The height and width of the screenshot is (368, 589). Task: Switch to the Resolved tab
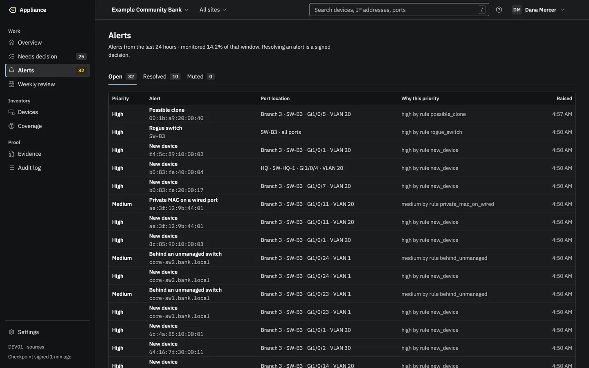pyautogui.click(x=162, y=76)
